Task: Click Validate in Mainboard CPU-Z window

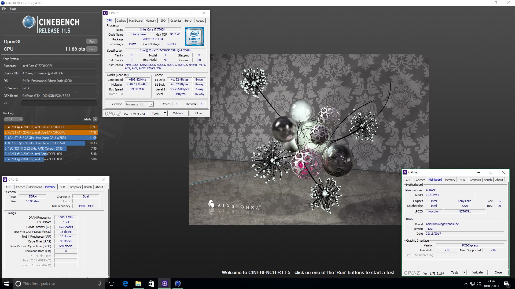Action: click(x=477, y=273)
